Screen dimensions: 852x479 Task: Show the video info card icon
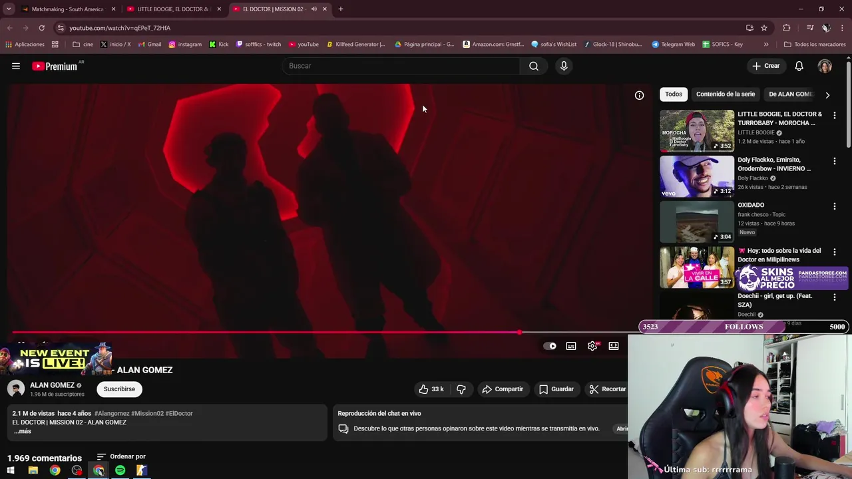[x=639, y=95]
